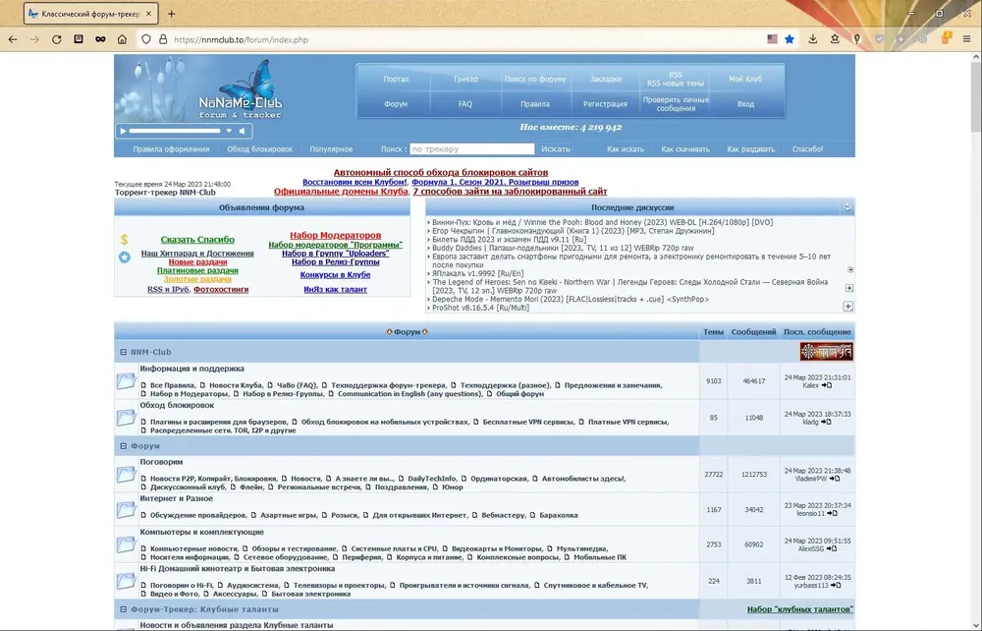This screenshot has height=631, width=982.
Task: Click the infinity extension icon in toolbar
Action: 100,39
